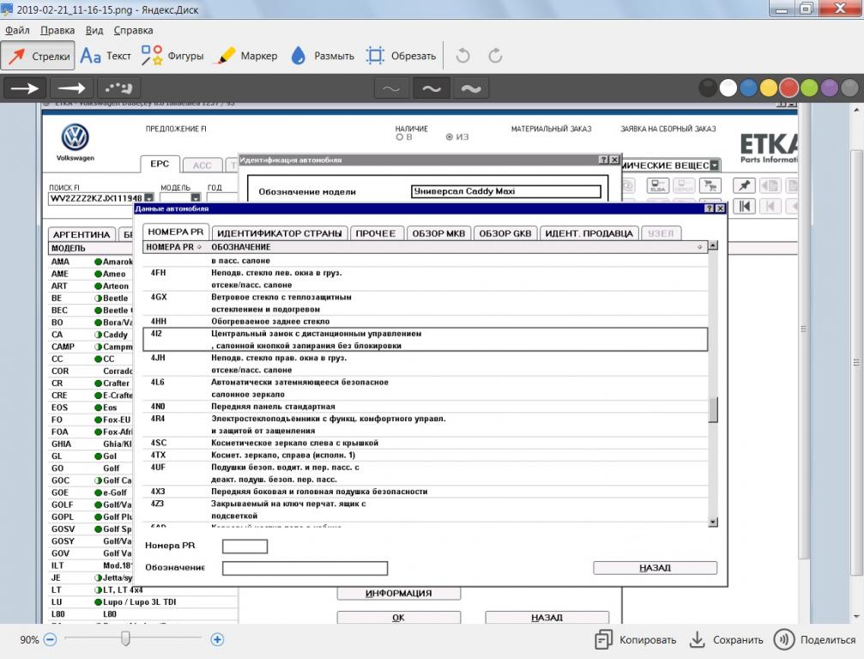Viewport: 864px width, 659px height.
Task: Select the В radio button under НАЛИЧИЕ
Action: click(x=400, y=137)
